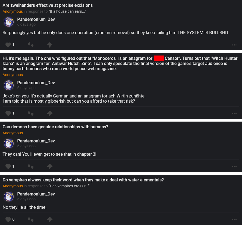Share the zweihanders answer using arrow icon

50,45
